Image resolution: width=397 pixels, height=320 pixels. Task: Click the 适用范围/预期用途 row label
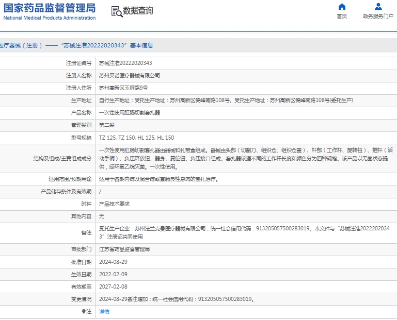[x=70, y=179]
